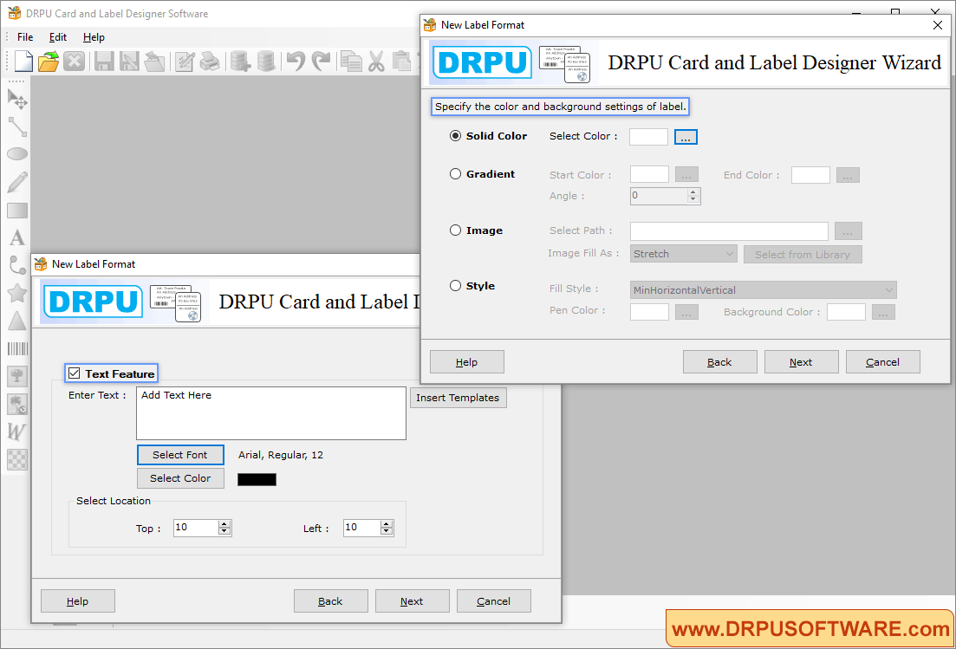This screenshot has height=649, width=956.
Task: Click the black text color swatch
Action: [257, 479]
